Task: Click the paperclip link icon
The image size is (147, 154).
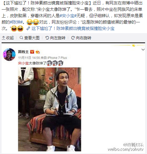Action: pyautogui.click(x=28, y=28)
